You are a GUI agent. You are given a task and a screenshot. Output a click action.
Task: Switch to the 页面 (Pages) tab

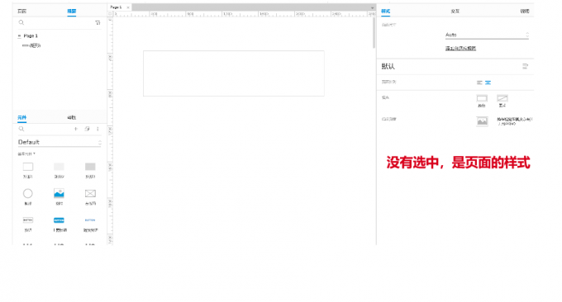click(x=21, y=11)
